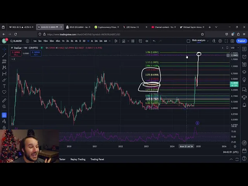Select the brush drawing tool
The width and height of the screenshot is (248, 186).
pyautogui.click(x=4, y=80)
